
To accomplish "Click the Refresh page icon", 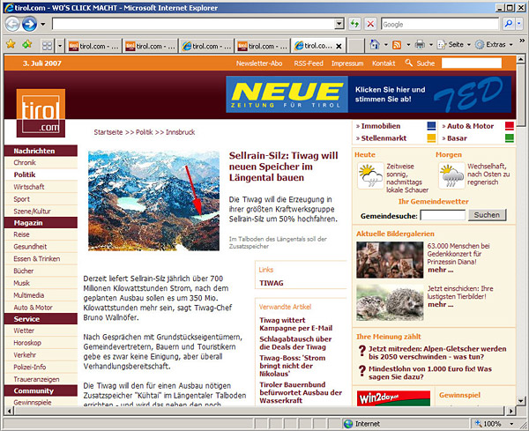I will click(x=354, y=24).
